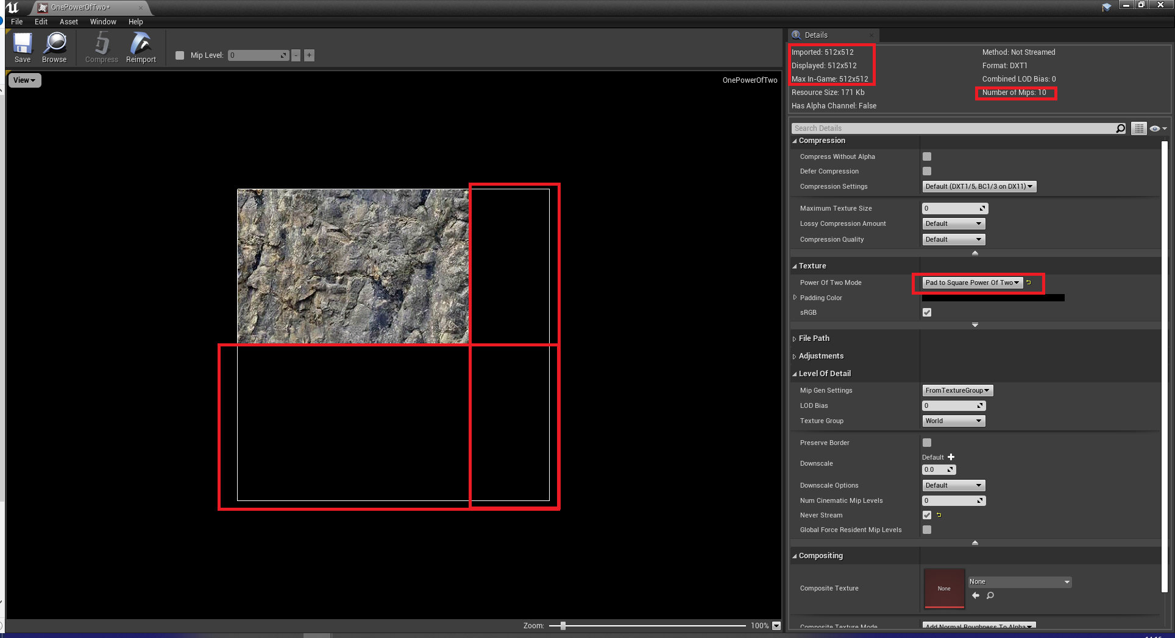The image size is (1175, 638).
Task: Toggle Defer Compression checkbox
Action: [x=927, y=171]
